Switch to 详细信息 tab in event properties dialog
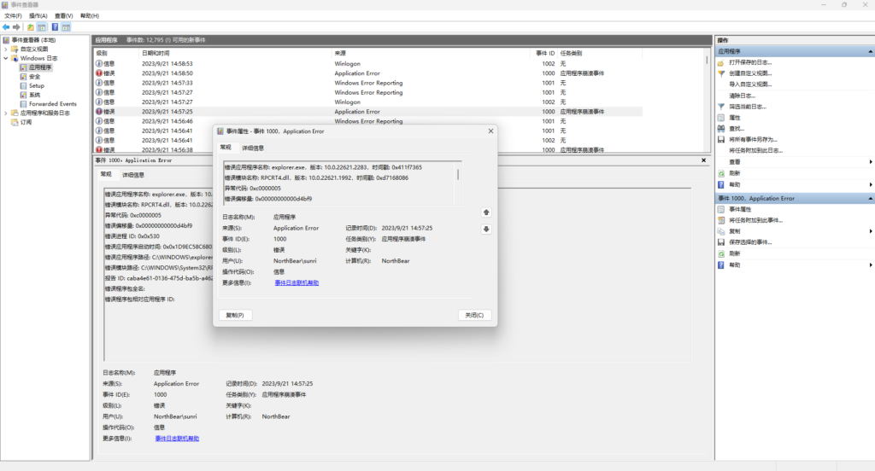The image size is (875, 471). click(x=253, y=148)
